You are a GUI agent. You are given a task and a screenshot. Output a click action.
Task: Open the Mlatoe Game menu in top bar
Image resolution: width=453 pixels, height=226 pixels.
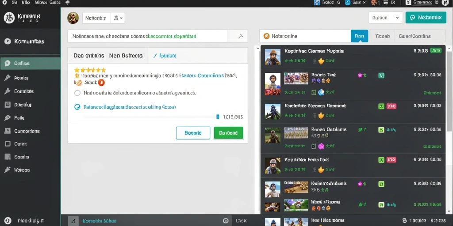pyautogui.click(x=47, y=2)
